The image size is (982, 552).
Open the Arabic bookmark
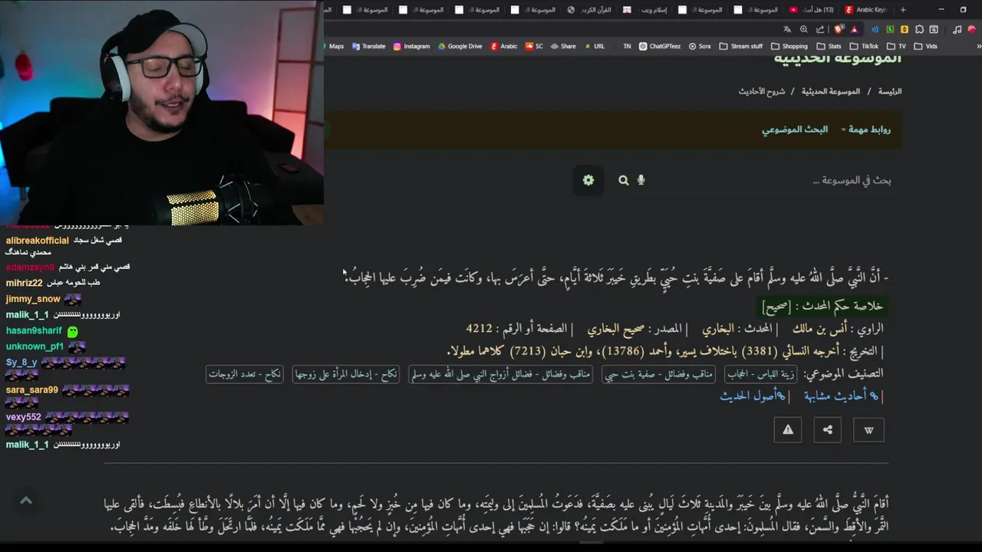504,46
